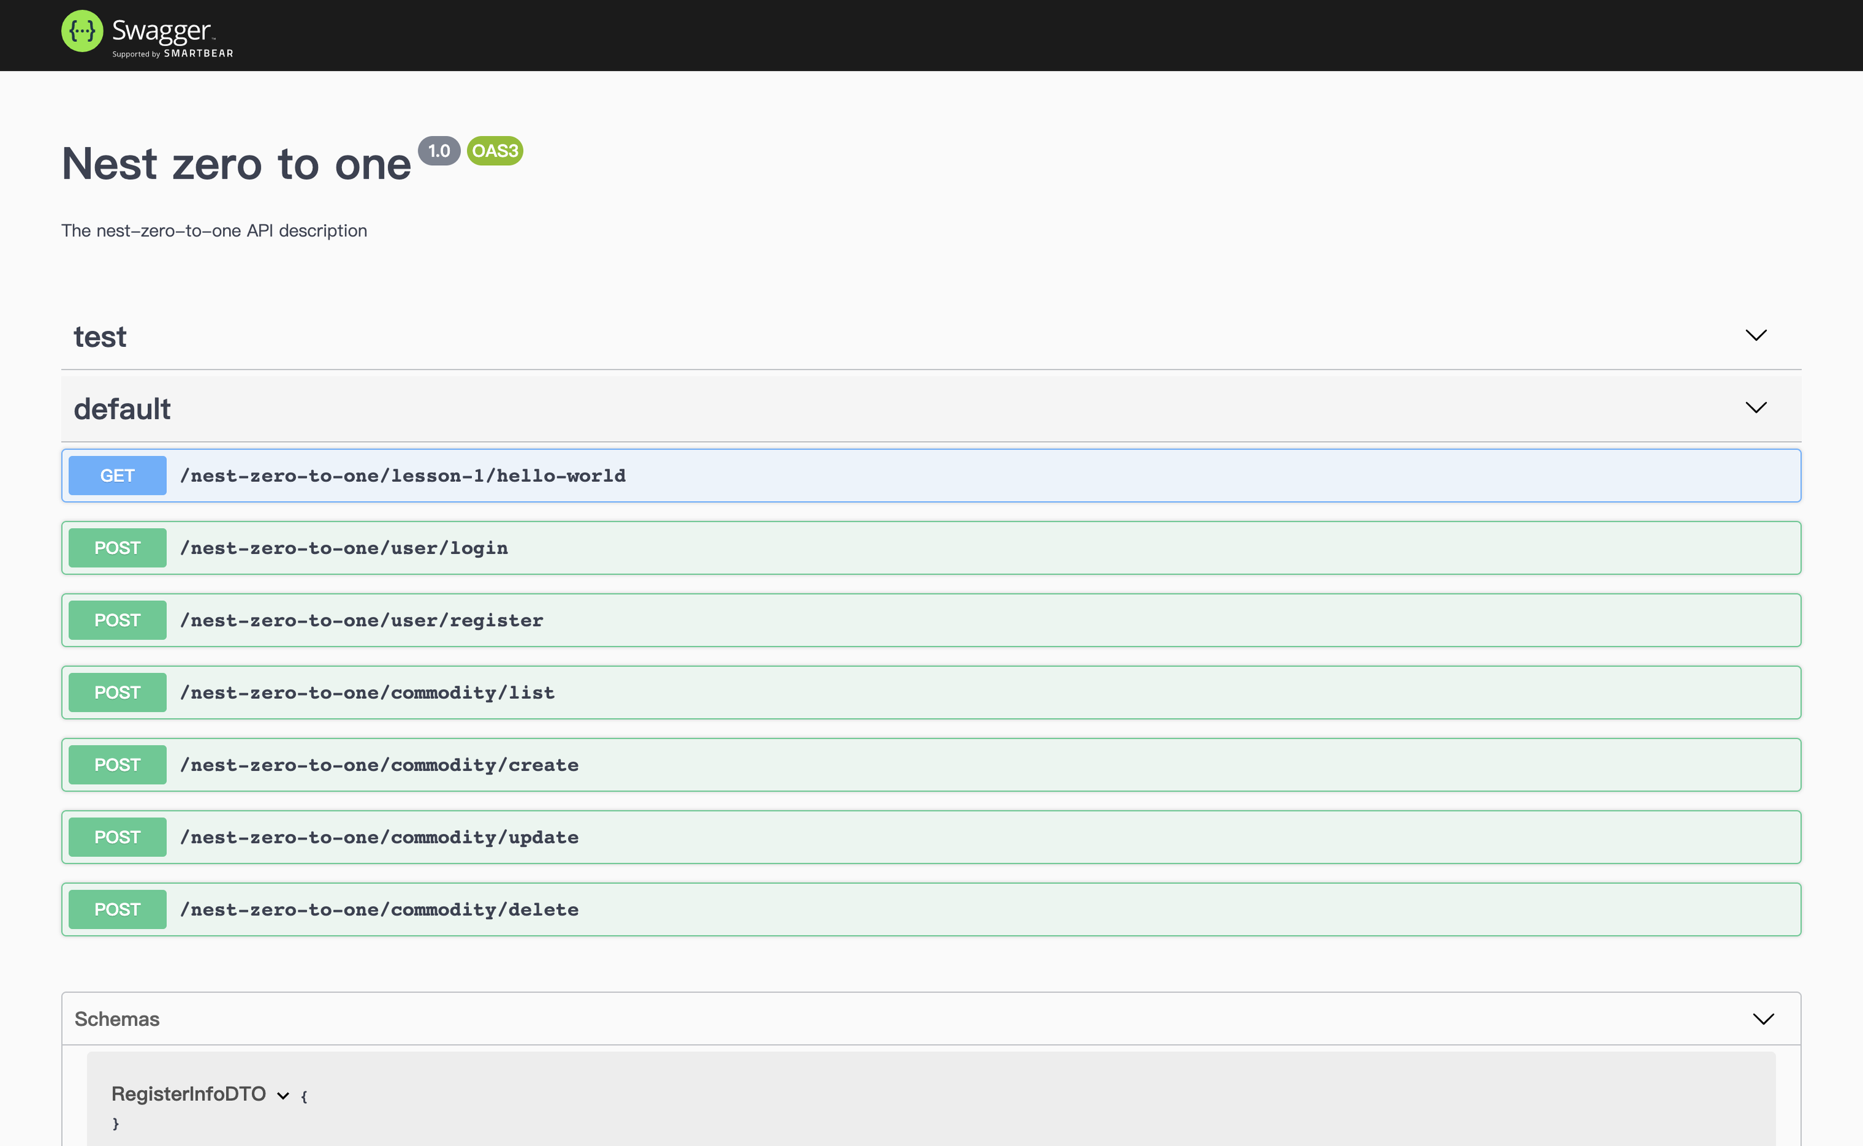Screen dimensions: 1863x1146
Task: Open the POST user/login endpoint
Action: click(344, 548)
